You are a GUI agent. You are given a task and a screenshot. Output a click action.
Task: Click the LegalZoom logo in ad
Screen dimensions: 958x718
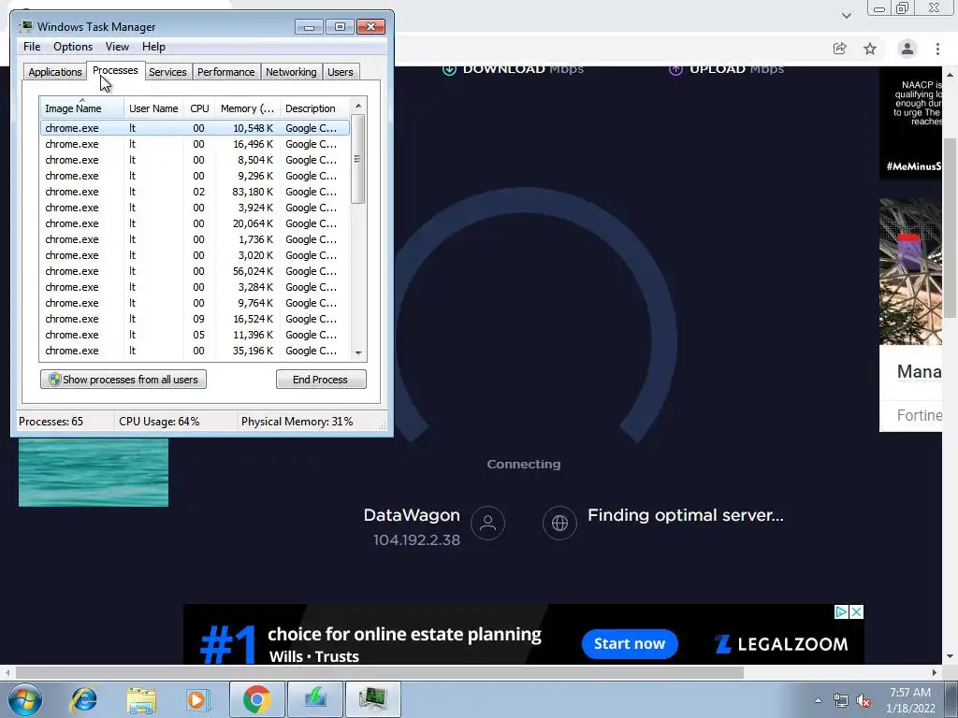point(781,644)
